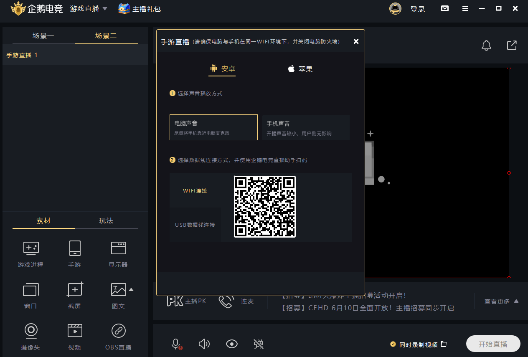Toggle 同时录制视频 checkbox
The width and height of the screenshot is (528, 357).
click(393, 344)
